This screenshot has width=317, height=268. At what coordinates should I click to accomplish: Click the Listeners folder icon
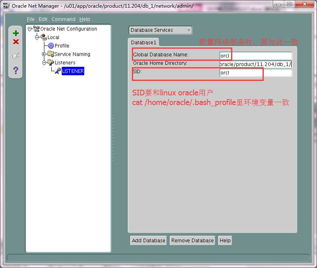[x=51, y=62]
